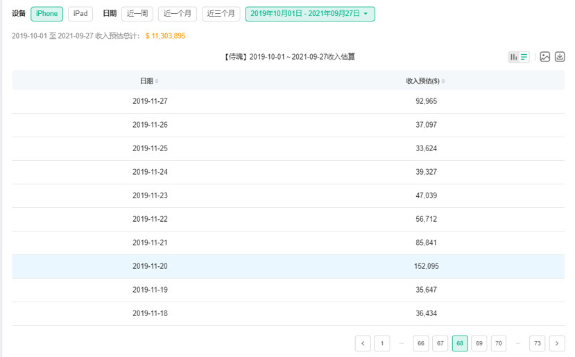Go to page 66

pos(420,343)
